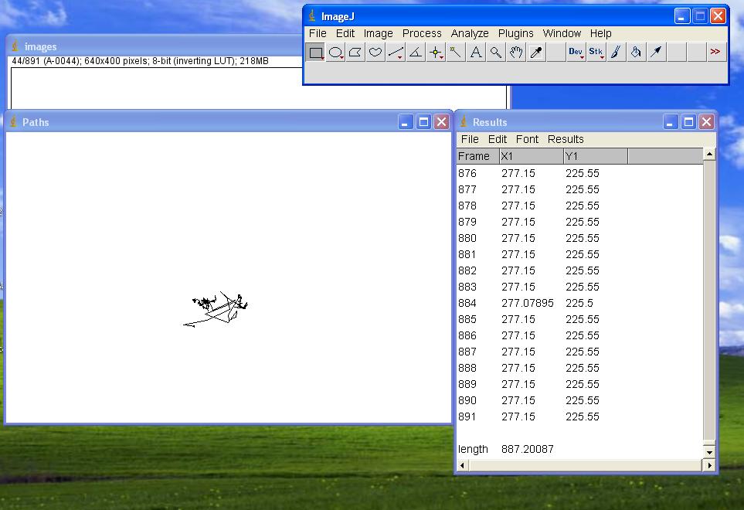The image size is (744, 510).
Task: Select the Point tool
Action: coord(436,53)
